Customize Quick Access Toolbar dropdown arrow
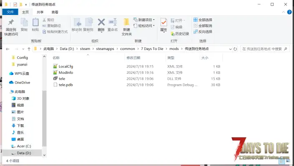294x166 pixels. click(26, 5)
